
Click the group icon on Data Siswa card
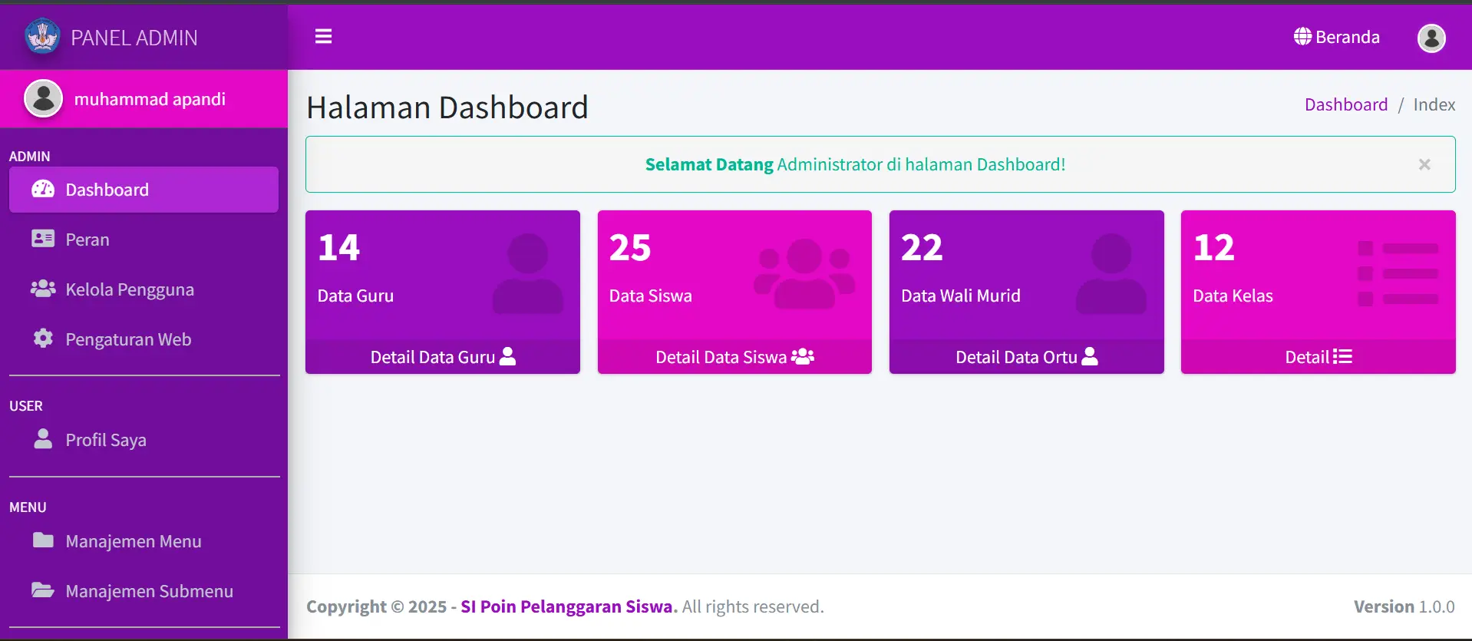(804, 273)
